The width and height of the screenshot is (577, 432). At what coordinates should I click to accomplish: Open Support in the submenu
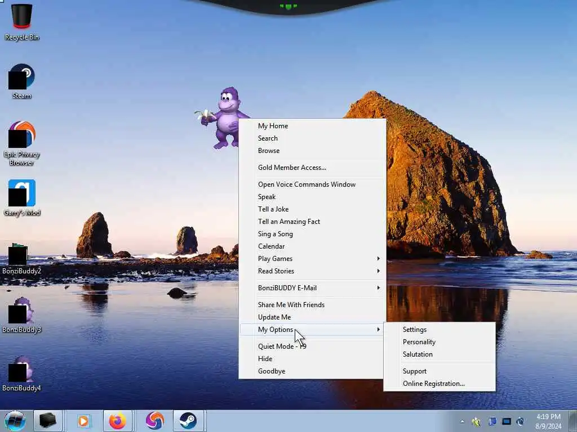pyautogui.click(x=440, y=371)
